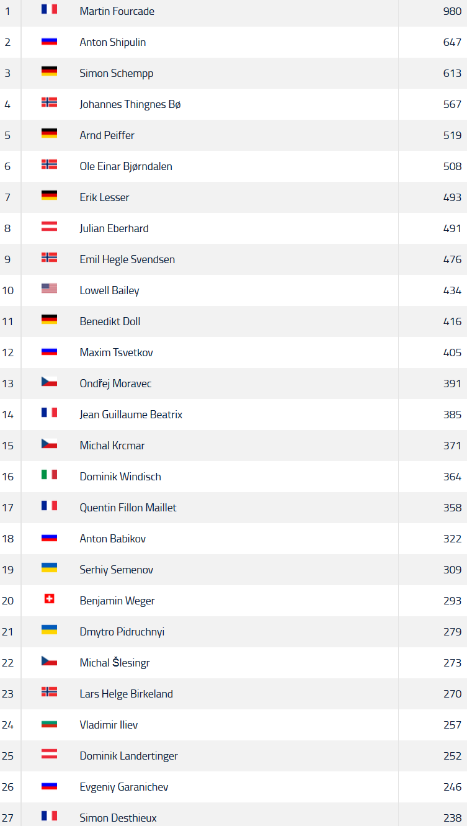
Task: Click the US flag next to Lowell Bailey
Action: (49, 289)
